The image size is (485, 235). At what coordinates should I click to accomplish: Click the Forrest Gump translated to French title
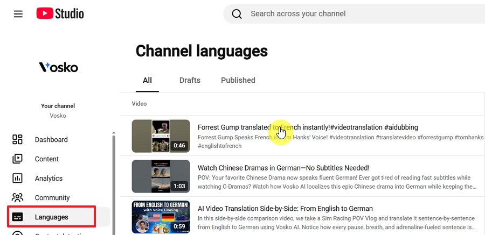click(x=308, y=127)
